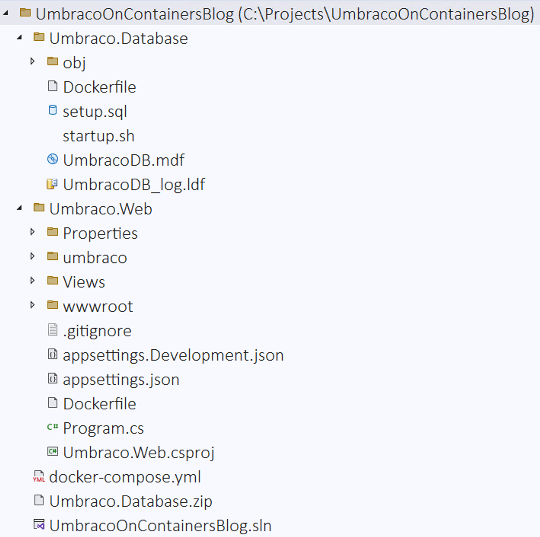Expand the Properties folder

[32, 232]
